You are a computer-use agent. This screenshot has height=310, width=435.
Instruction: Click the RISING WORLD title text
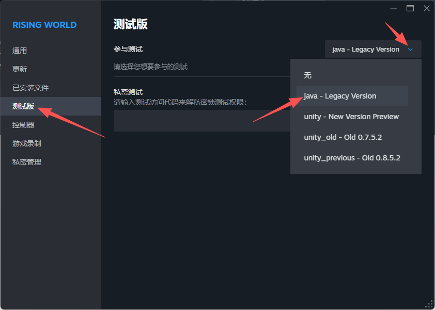pos(44,25)
